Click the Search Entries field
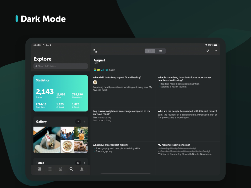 click(x=60, y=66)
